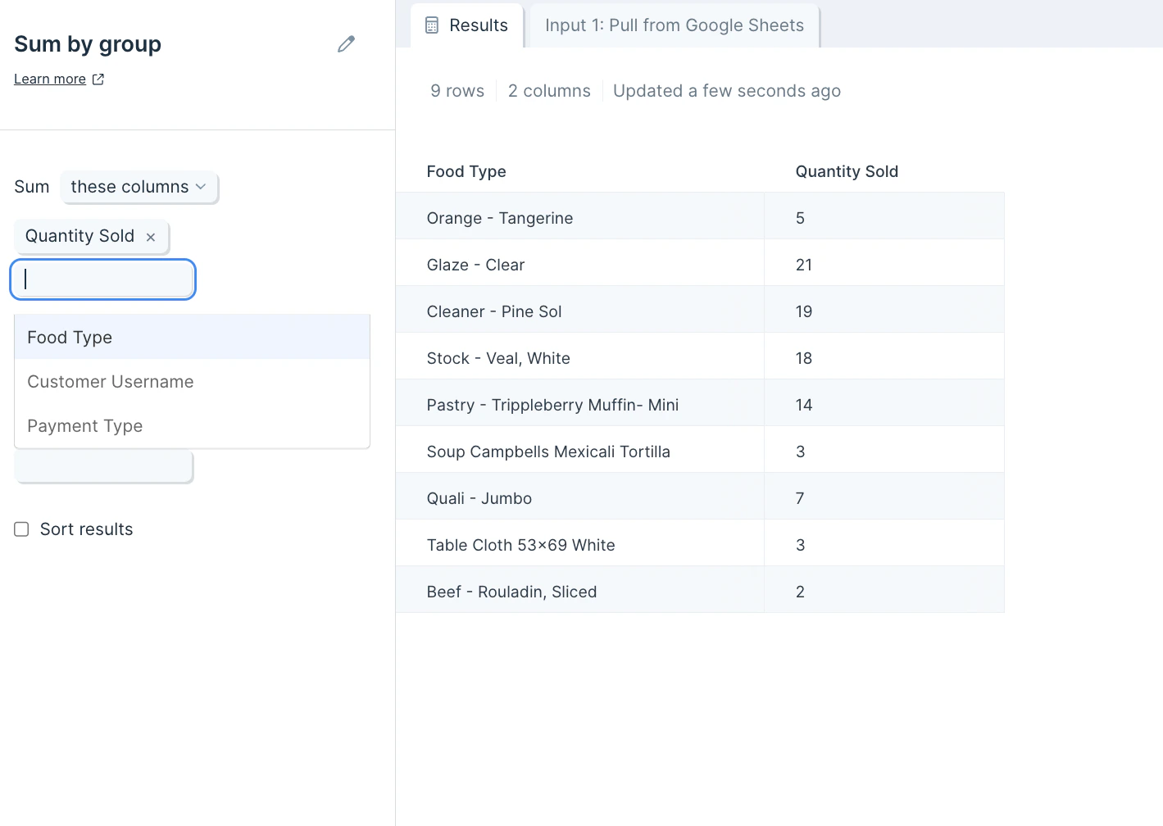Remove Quantity Sold tag with the x icon
The height and width of the screenshot is (826, 1163).
(x=151, y=237)
